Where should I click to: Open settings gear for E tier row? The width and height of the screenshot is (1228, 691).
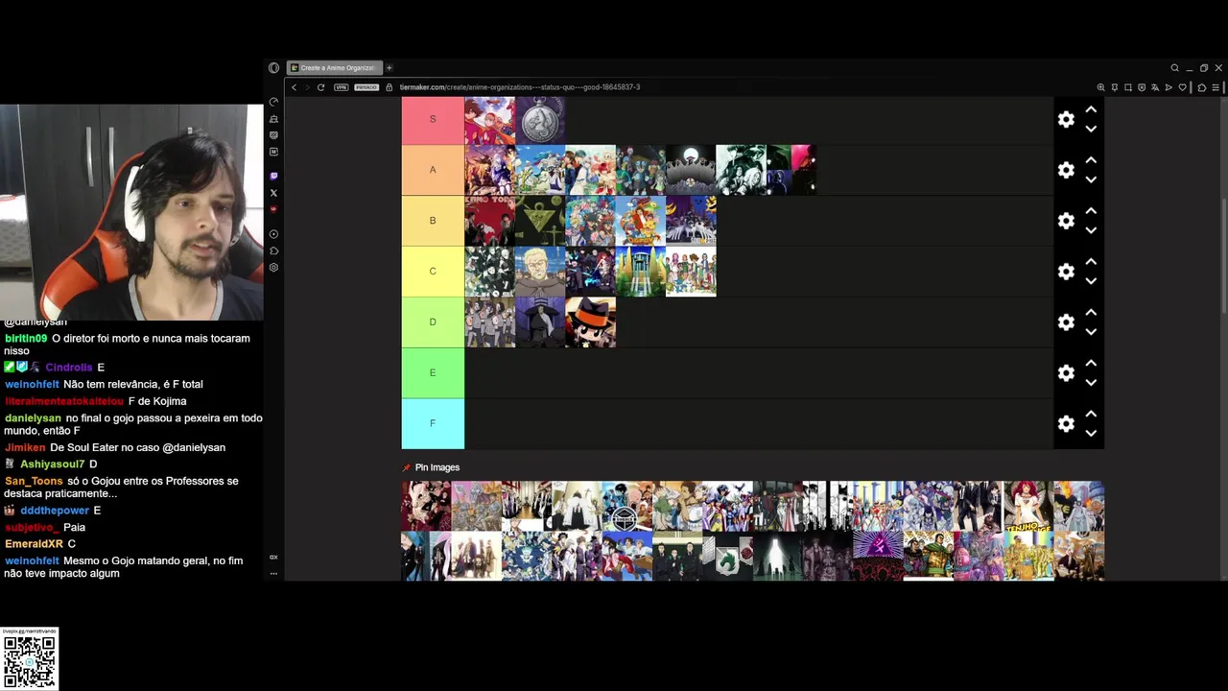click(x=1066, y=373)
